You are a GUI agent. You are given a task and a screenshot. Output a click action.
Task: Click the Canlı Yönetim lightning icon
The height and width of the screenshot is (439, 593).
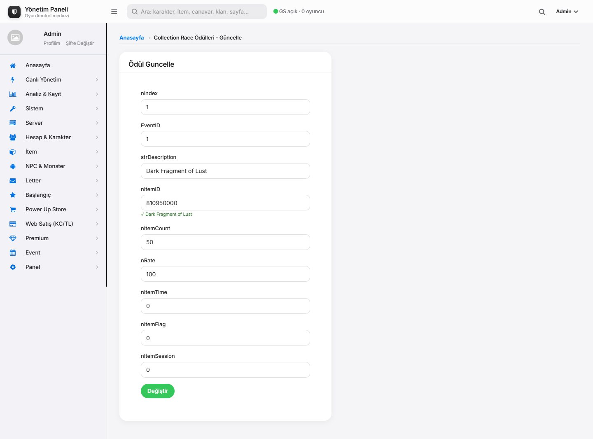[x=13, y=80]
